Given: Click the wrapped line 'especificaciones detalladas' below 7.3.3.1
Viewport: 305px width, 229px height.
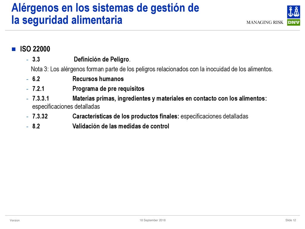Looking at the screenshot, I should point(66,106).
